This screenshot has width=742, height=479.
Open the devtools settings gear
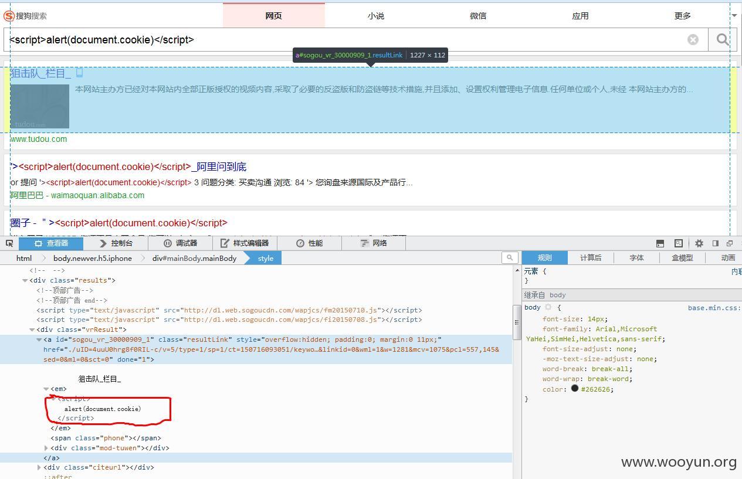click(x=699, y=243)
